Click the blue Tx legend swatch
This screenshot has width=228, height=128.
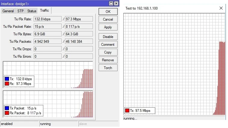tap(7, 79)
